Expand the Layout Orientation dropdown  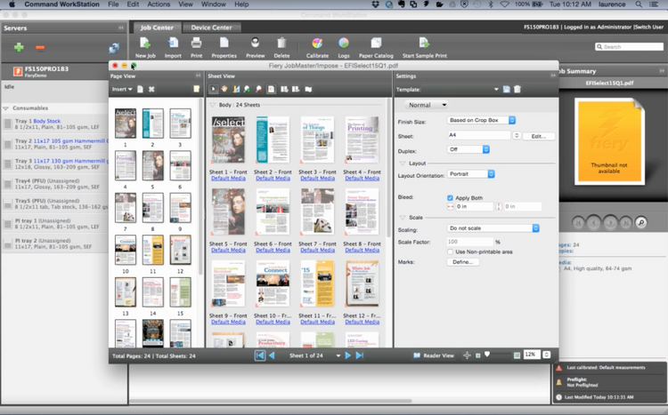pyautogui.click(x=471, y=174)
